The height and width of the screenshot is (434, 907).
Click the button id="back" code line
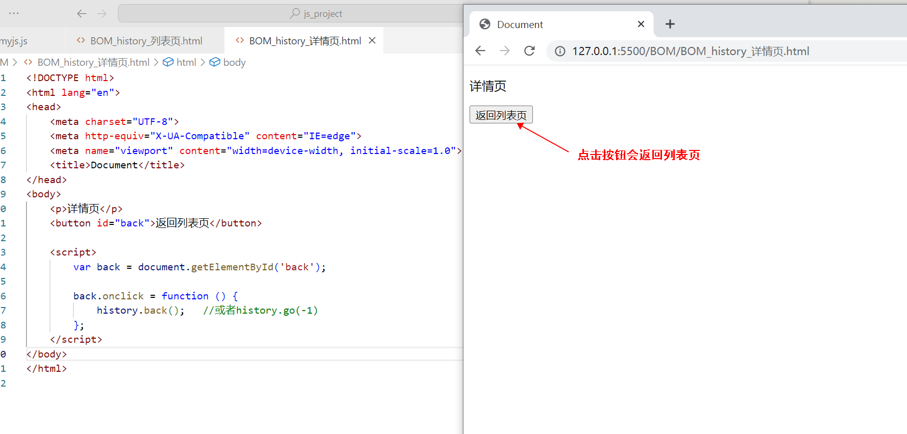(156, 223)
